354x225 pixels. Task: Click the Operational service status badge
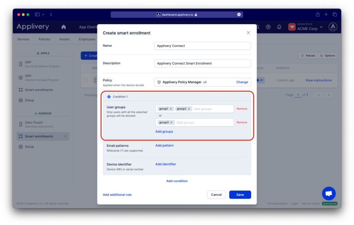click(x=329, y=204)
